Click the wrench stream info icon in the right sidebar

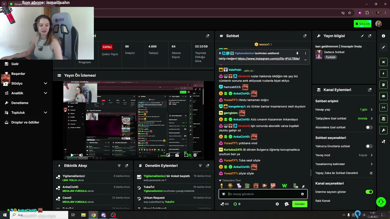tap(384, 130)
